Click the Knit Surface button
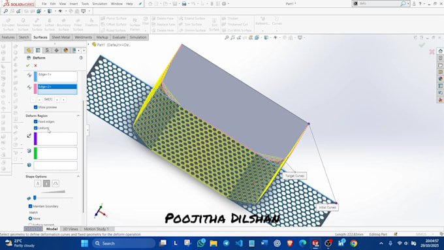Image resolution: width=444 pixels, height=250 pixels. click(x=214, y=24)
